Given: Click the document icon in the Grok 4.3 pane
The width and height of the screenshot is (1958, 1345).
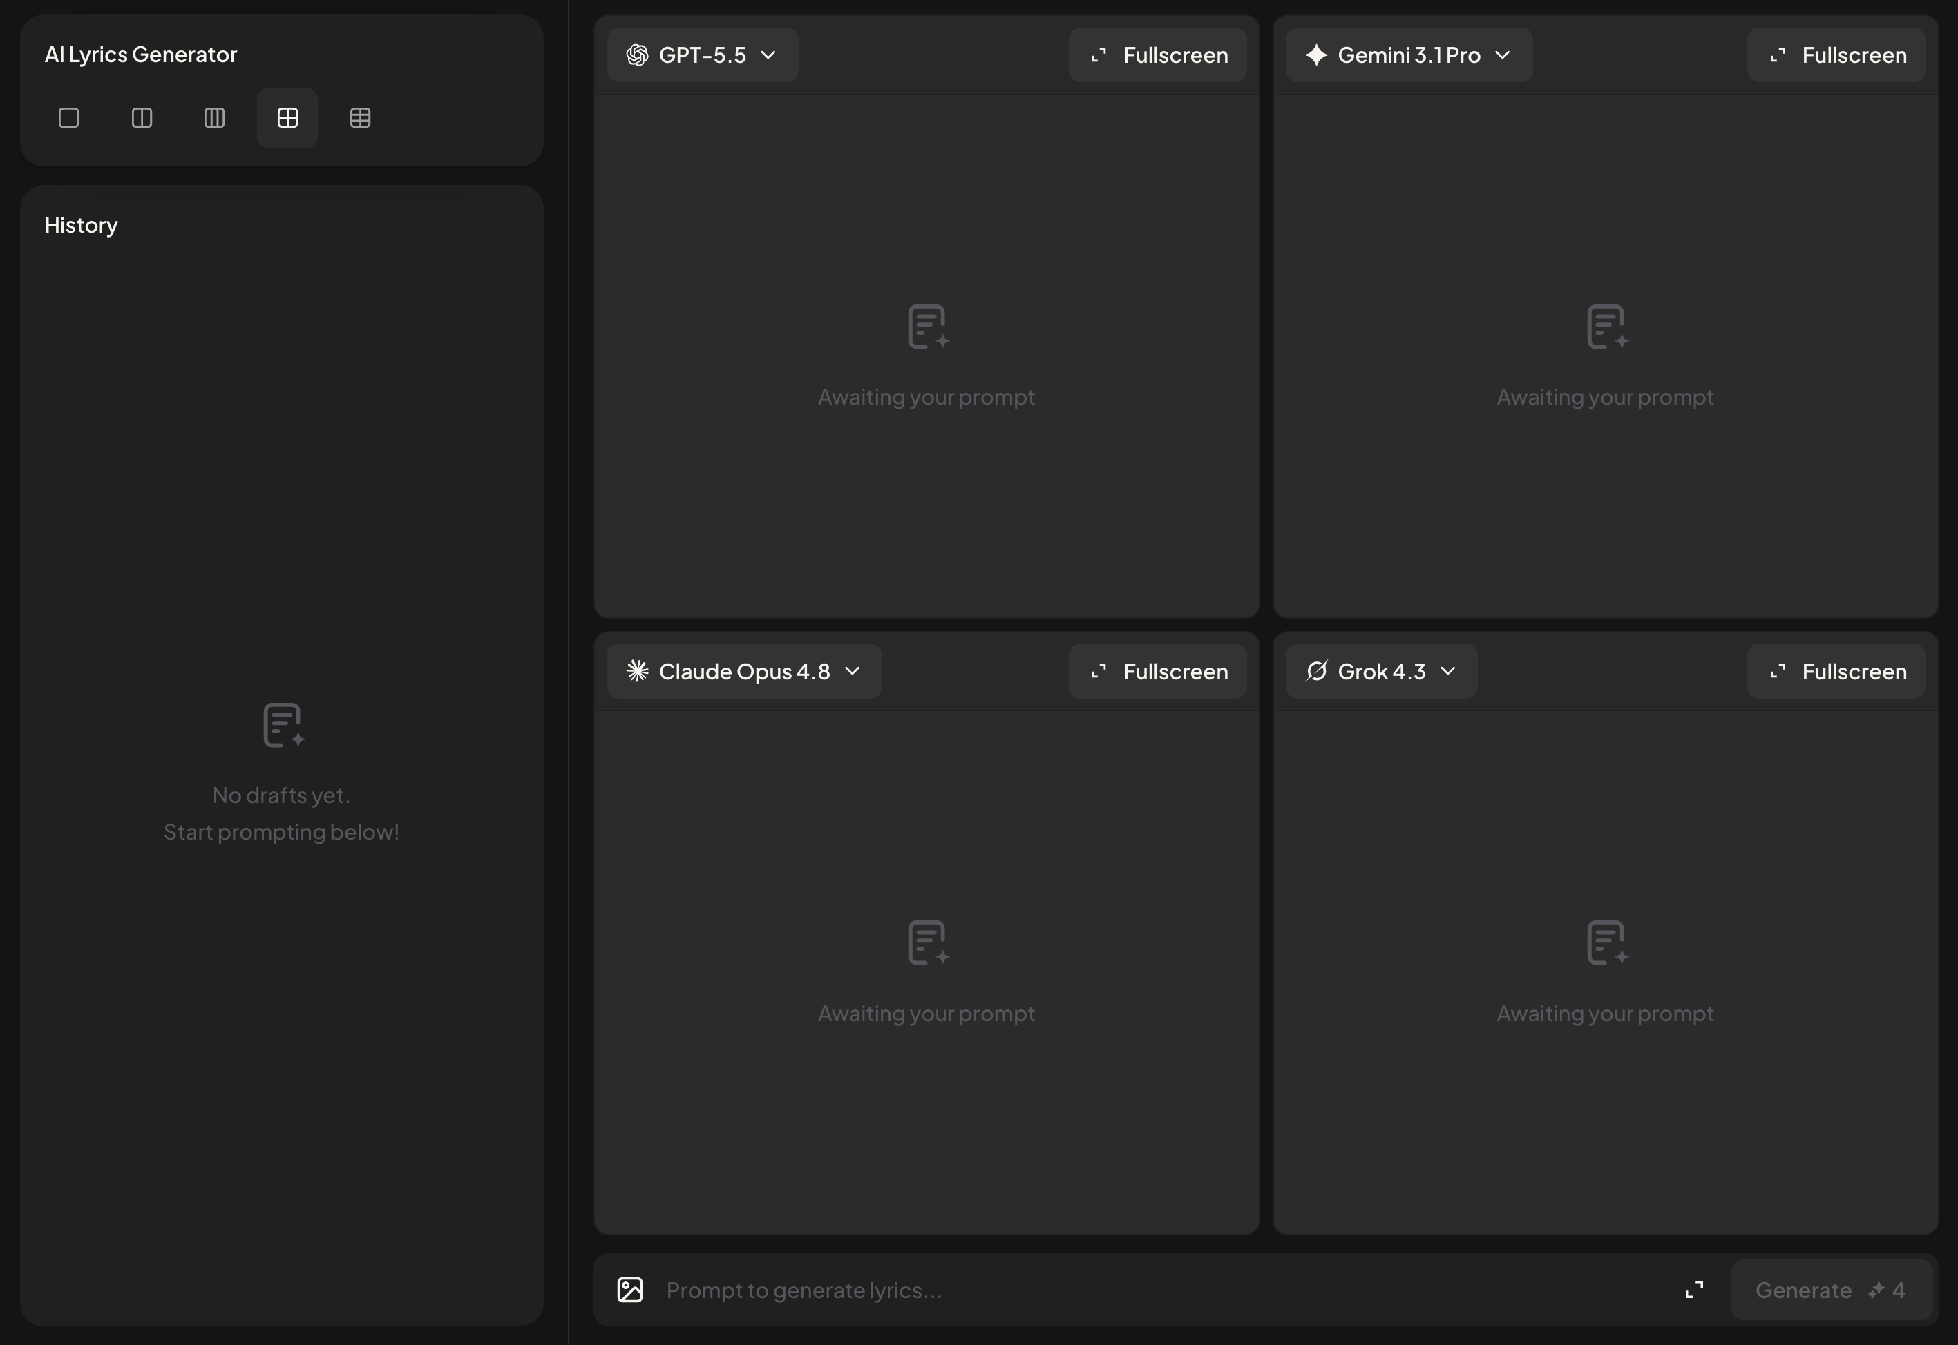Looking at the screenshot, I should (x=1607, y=943).
